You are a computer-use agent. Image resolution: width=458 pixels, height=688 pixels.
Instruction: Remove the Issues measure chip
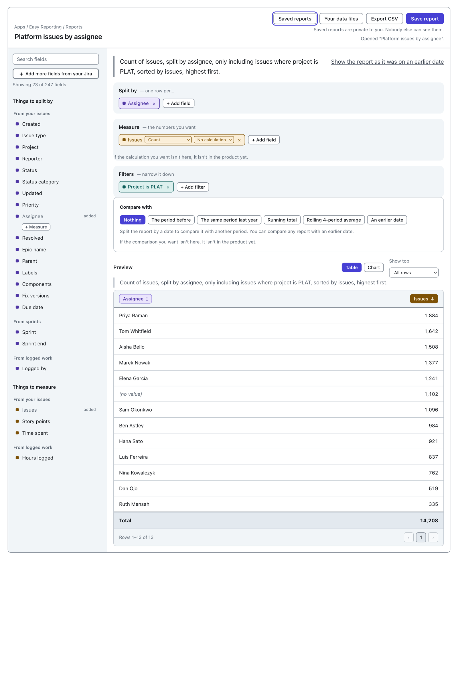pyautogui.click(x=239, y=140)
